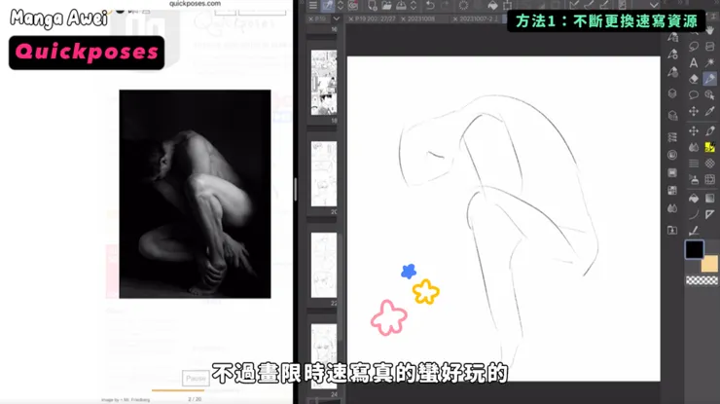Open the document tab list dropdown
720x404 pixels.
coord(337,18)
